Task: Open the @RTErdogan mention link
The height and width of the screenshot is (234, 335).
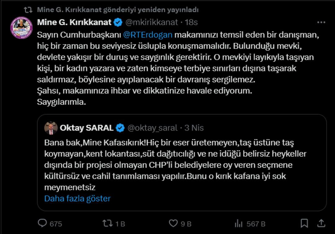Action: click(x=148, y=34)
